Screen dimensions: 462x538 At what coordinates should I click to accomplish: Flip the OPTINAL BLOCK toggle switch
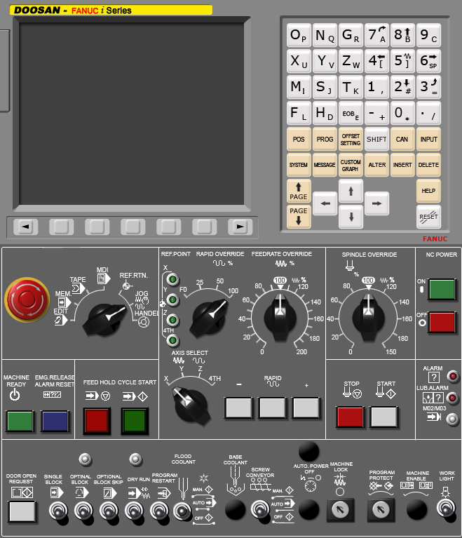tap(83, 512)
